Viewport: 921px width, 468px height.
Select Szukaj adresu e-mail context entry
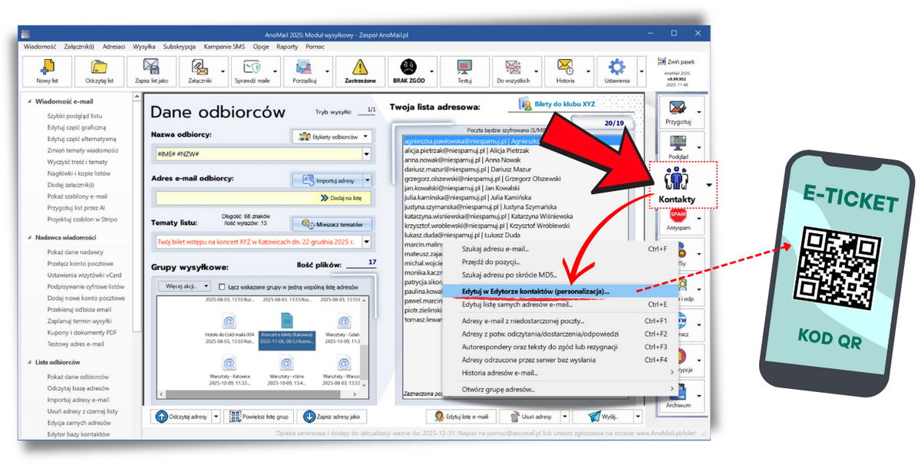[x=560, y=249]
